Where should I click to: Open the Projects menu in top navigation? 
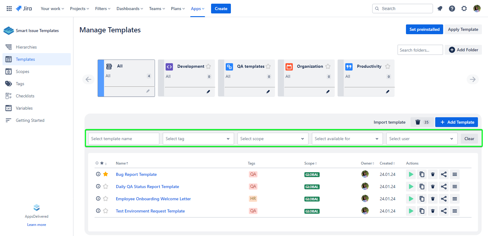(x=79, y=9)
